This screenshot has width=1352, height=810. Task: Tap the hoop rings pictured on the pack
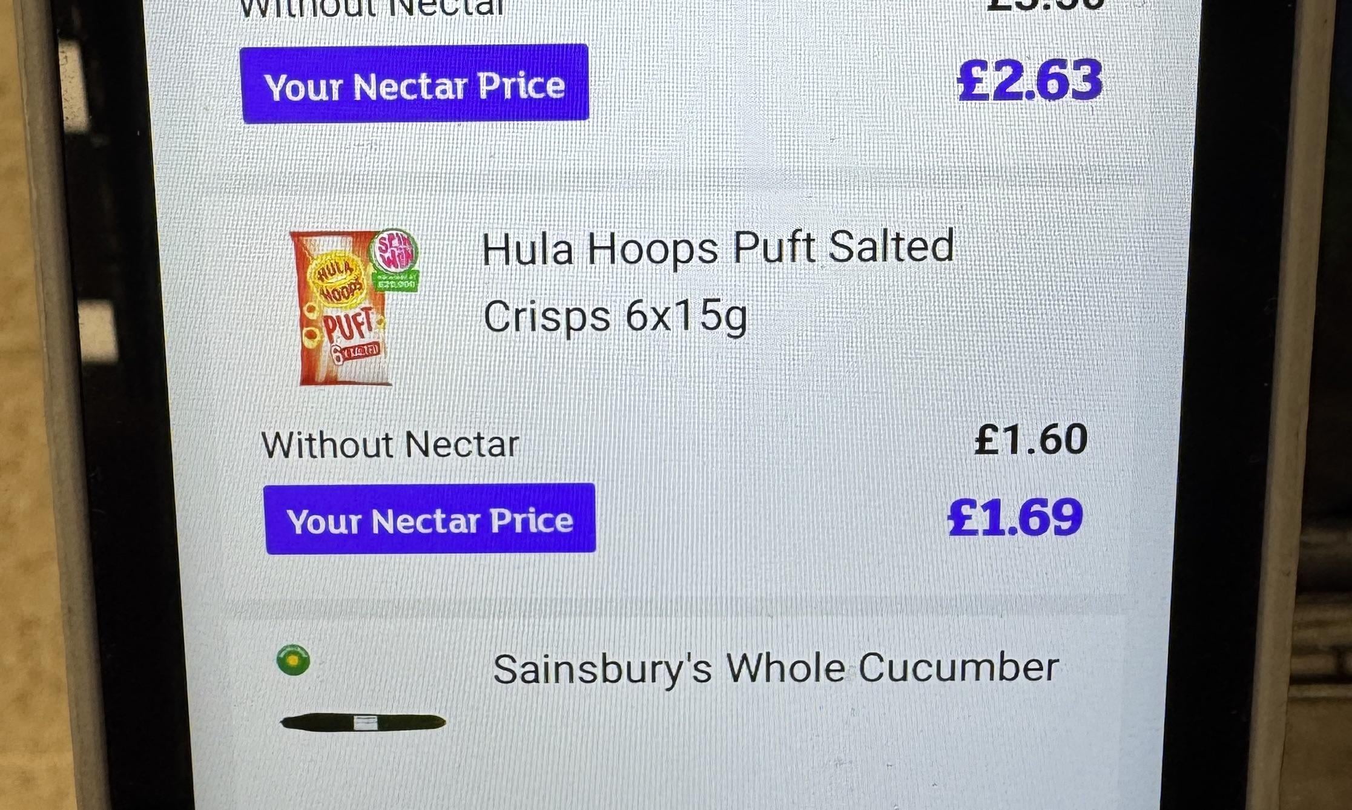point(312,324)
